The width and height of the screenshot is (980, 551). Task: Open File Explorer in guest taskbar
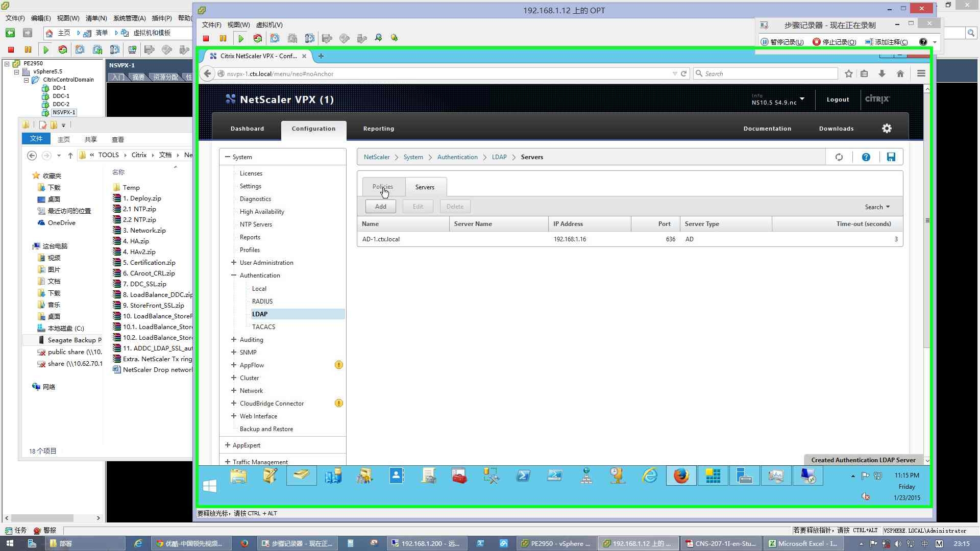click(x=238, y=476)
